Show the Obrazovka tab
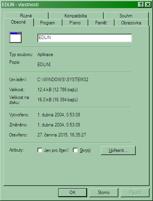 point(131,23)
